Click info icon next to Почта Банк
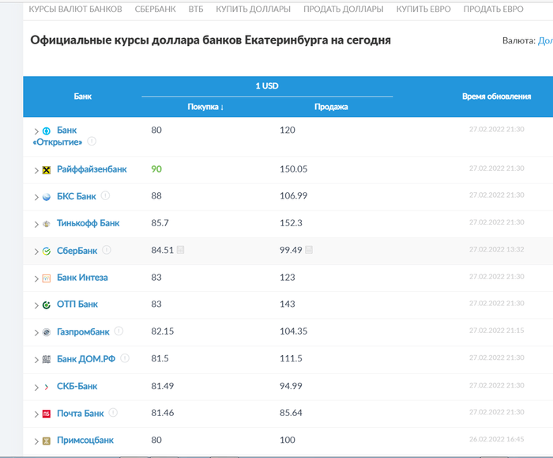The height and width of the screenshot is (458, 553). 113,412
